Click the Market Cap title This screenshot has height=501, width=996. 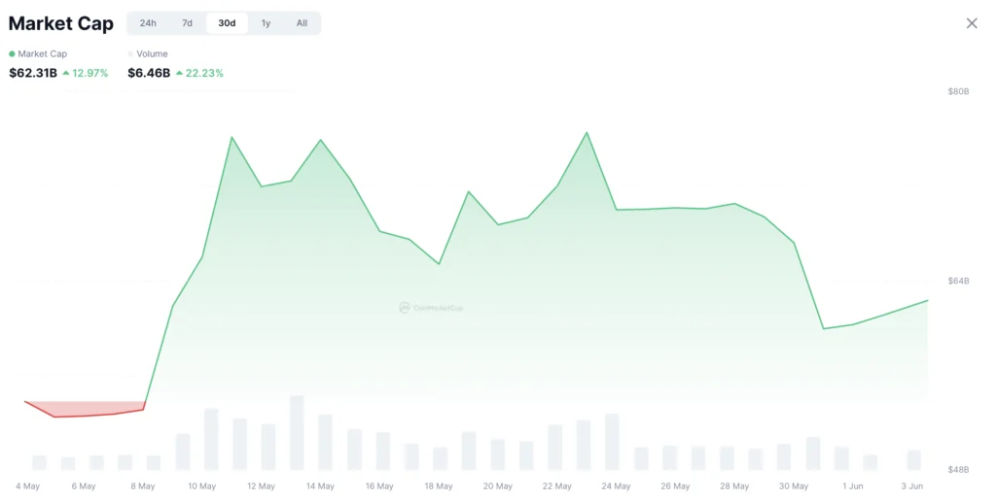(61, 23)
